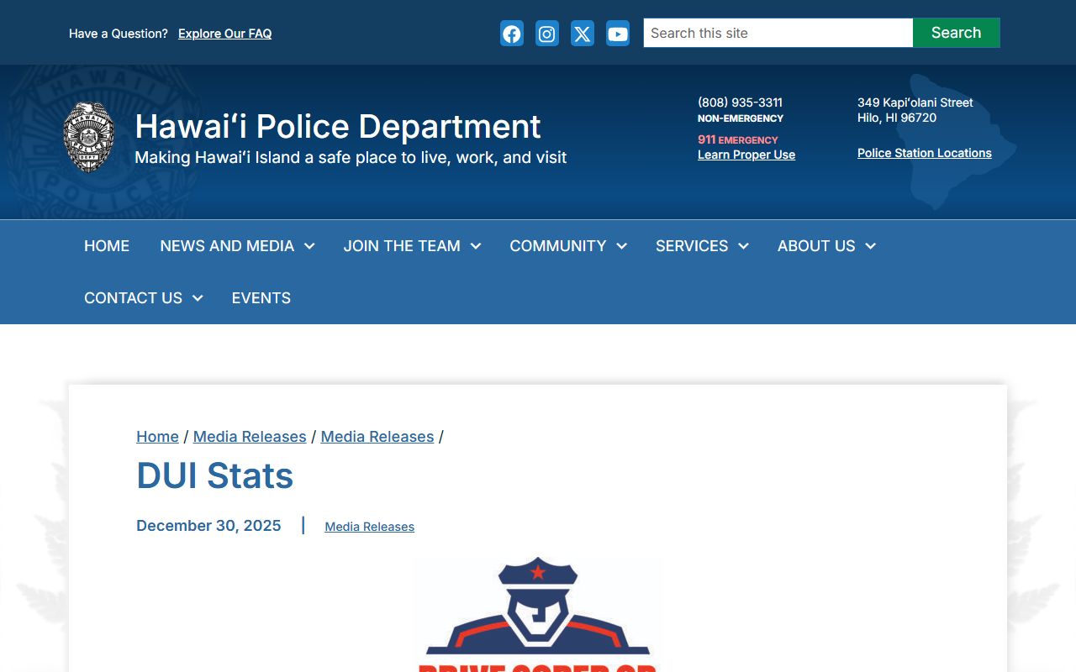The width and height of the screenshot is (1076, 672).
Task: Click the Home breadcrumb link
Action: [157, 437]
